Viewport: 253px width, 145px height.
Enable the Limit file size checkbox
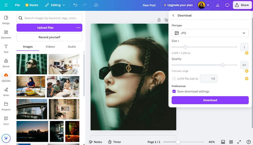pyautogui.click(x=174, y=78)
